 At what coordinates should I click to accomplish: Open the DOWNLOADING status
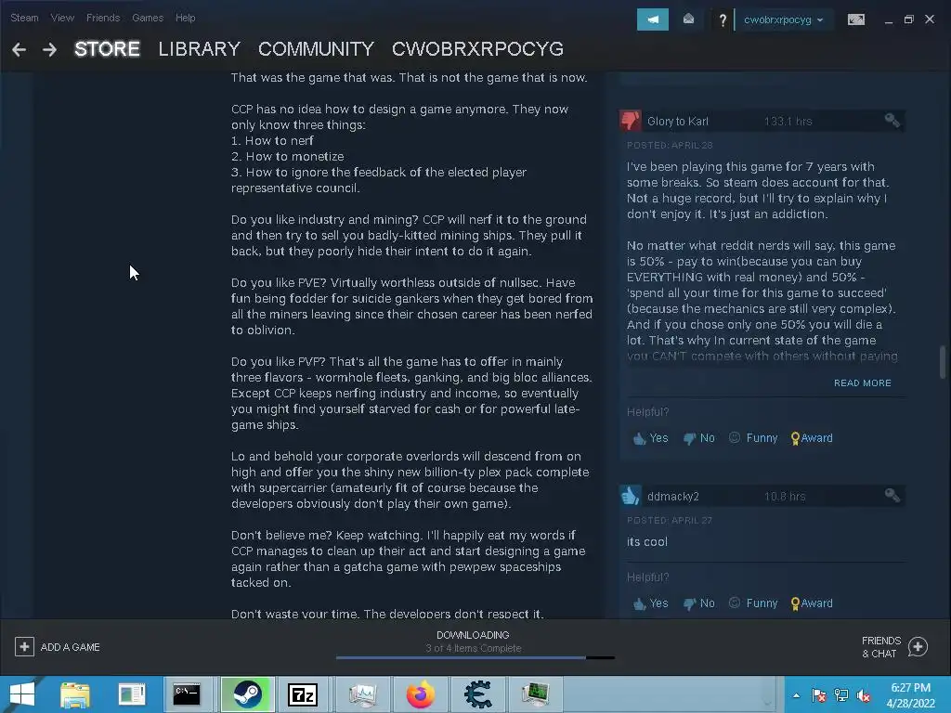pyautogui.click(x=473, y=635)
